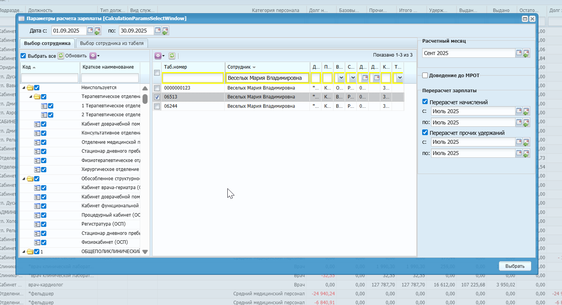Open calendar picker for Расчетный месяц field

519,53
